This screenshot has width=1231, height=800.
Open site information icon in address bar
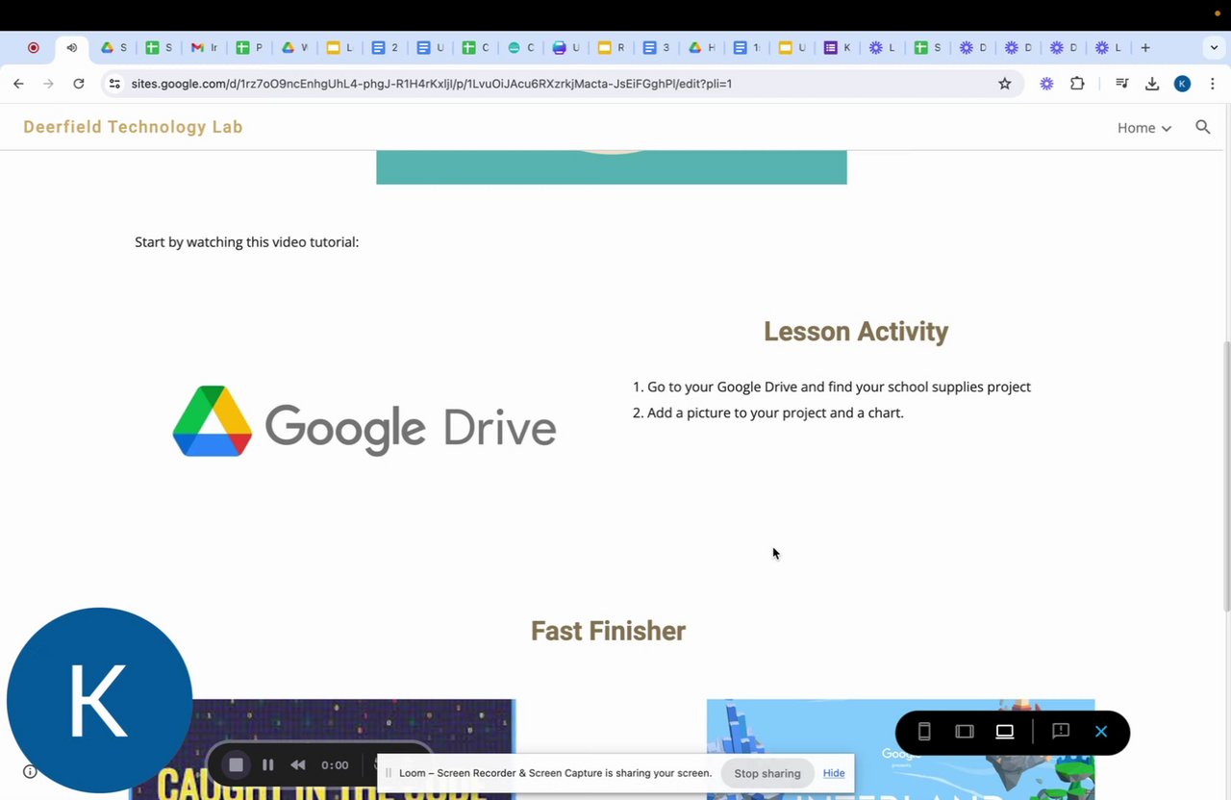114,84
